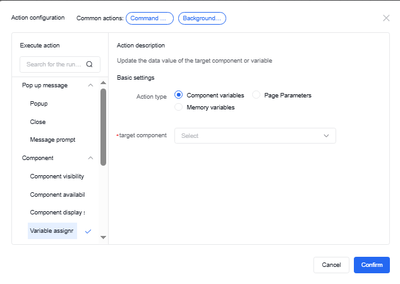Click the action list scrollbar thumb

coord(103,127)
